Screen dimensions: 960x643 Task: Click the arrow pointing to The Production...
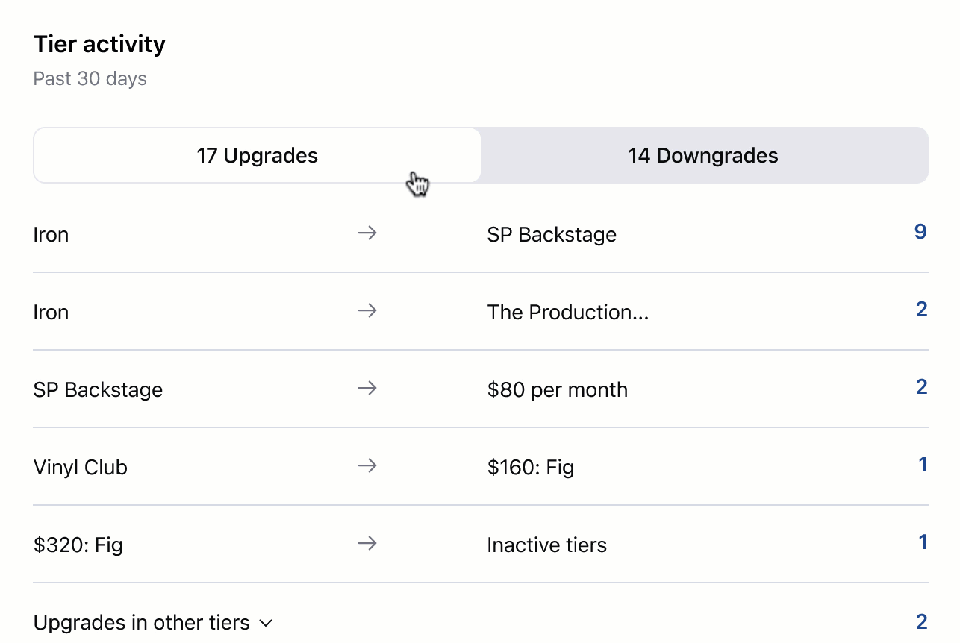click(x=367, y=311)
